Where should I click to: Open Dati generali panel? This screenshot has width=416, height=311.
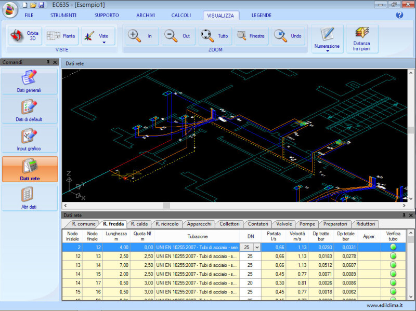29,82
